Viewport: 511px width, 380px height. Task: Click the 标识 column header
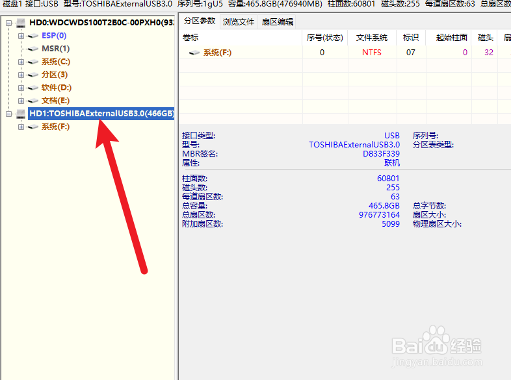pyautogui.click(x=411, y=38)
